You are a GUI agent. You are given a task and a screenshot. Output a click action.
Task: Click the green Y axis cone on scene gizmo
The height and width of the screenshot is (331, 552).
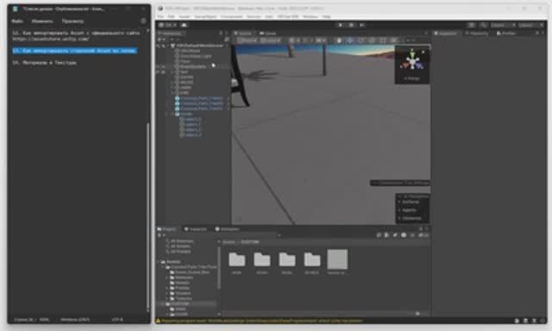(x=412, y=53)
